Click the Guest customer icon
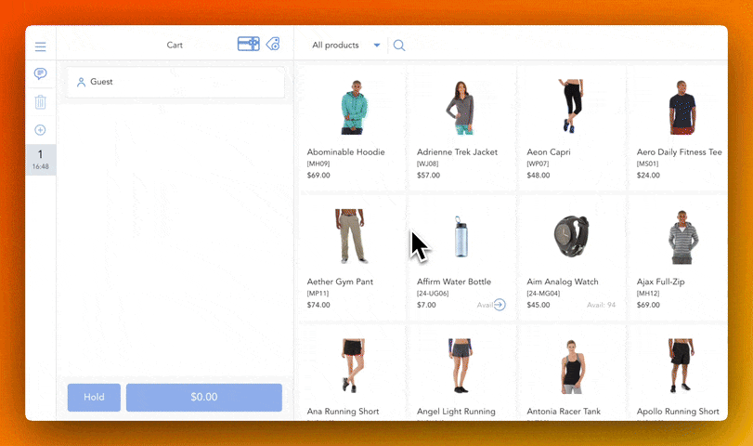 [x=81, y=82]
